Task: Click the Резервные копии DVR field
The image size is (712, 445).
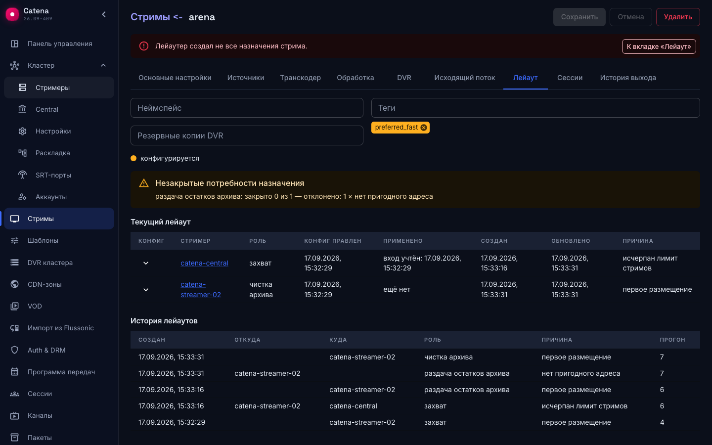Action: pyautogui.click(x=247, y=135)
